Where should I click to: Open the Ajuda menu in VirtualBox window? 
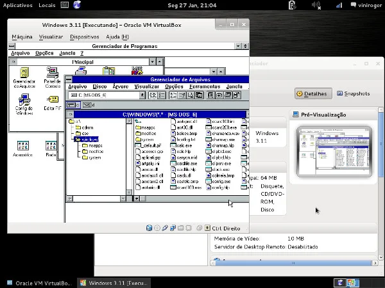[x=117, y=36]
